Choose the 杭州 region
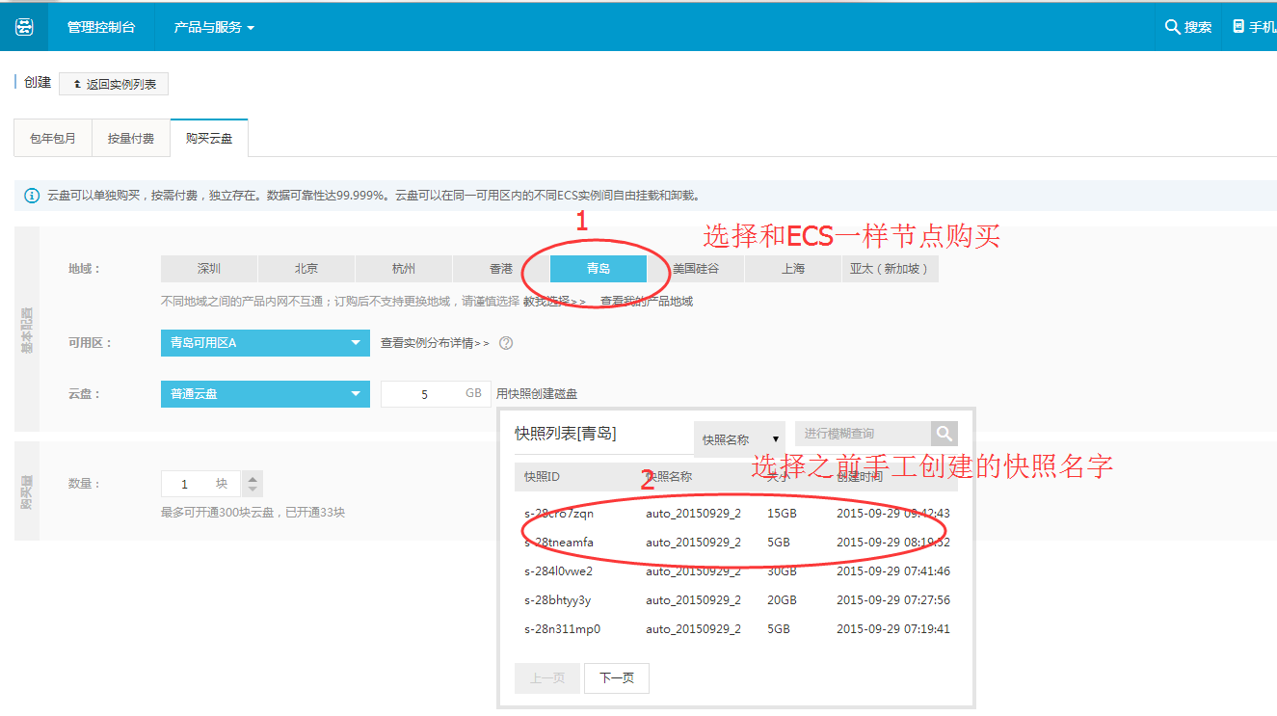 tap(404, 269)
